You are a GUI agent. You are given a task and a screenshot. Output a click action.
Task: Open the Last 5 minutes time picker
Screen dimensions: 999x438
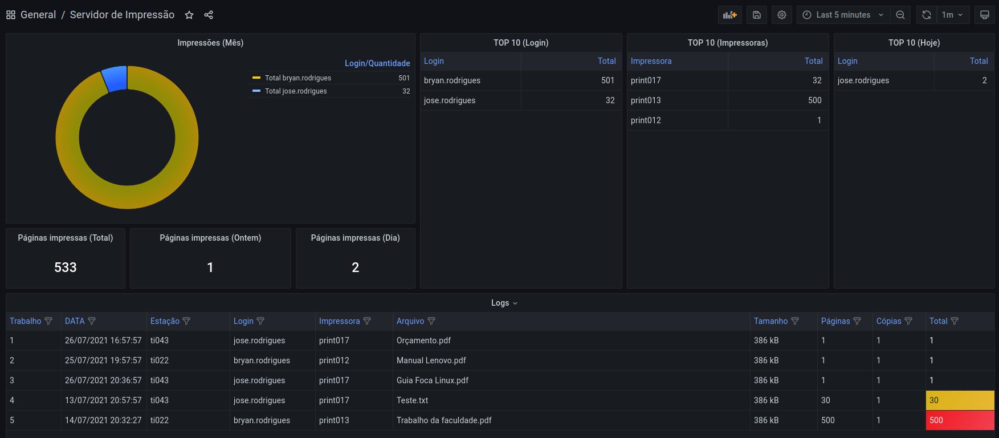(x=843, y=15)
